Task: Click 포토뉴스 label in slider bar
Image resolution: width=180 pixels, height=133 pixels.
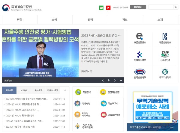Action: click(8, 81)
